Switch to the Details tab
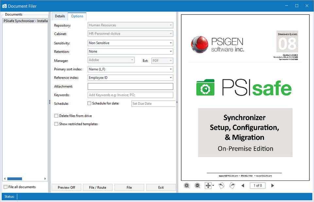The width and height of the screenshot is (314, 202). (60, 16)
